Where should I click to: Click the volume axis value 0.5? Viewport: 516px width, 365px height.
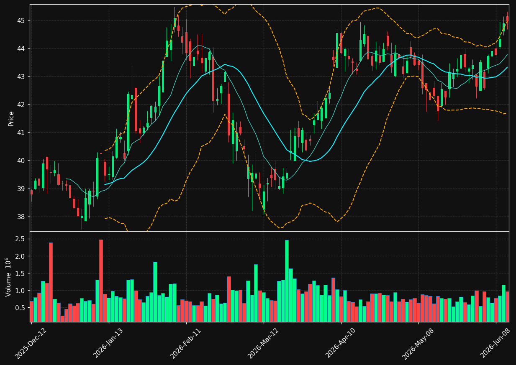(21, 308)
